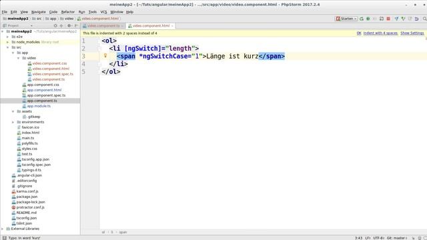Click the inspector hector icon in status bar

[420, 238]
